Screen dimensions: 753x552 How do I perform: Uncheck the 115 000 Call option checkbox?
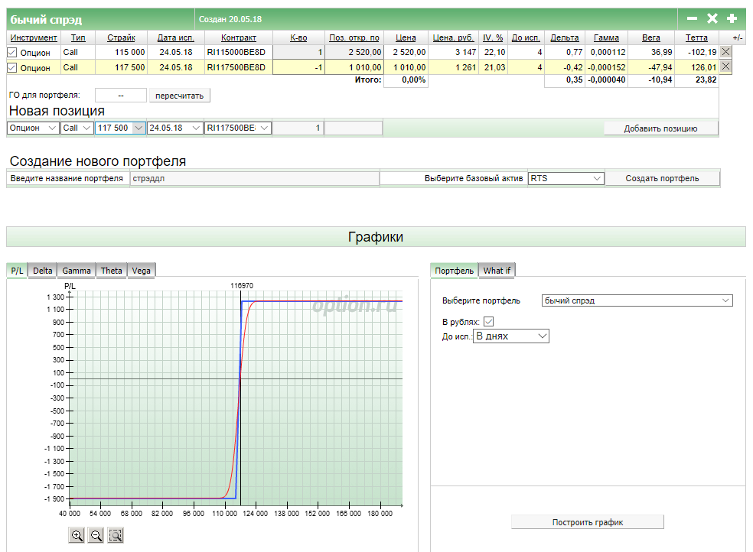coord(11,53)
